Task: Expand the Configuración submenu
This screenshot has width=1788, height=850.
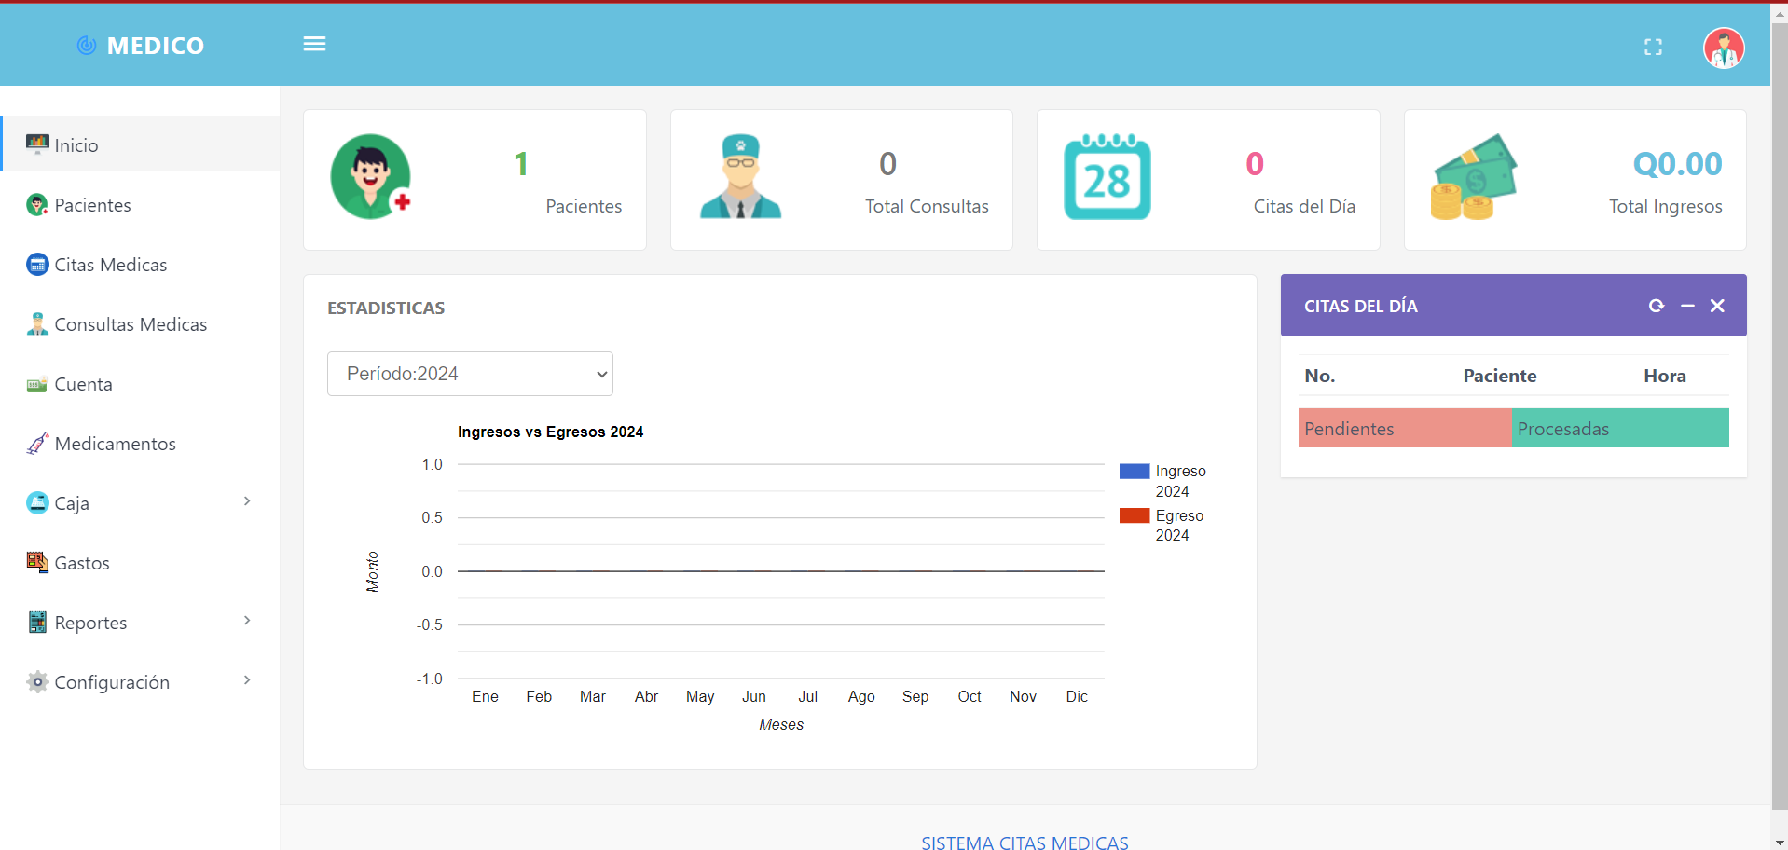Action: tap(140, 682)
